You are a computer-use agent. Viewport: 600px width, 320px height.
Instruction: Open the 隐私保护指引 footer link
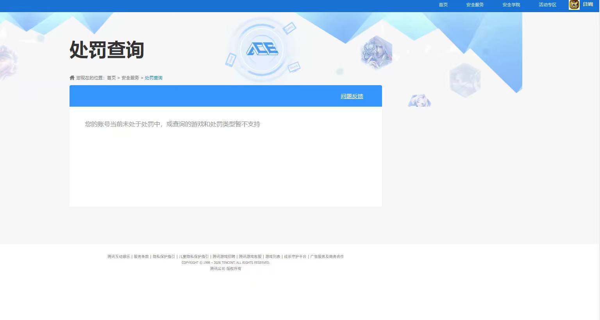click(x=164, y=257)
